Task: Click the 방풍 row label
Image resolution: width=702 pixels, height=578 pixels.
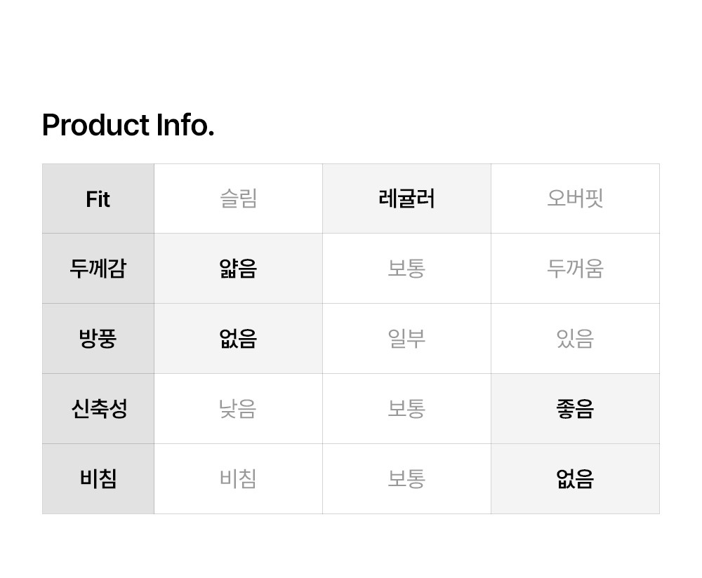Action: coord(98,339)
